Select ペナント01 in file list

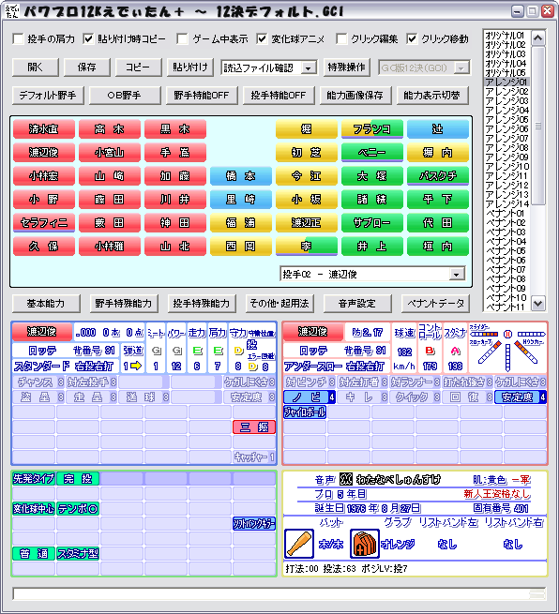click(x=506, y=214)
